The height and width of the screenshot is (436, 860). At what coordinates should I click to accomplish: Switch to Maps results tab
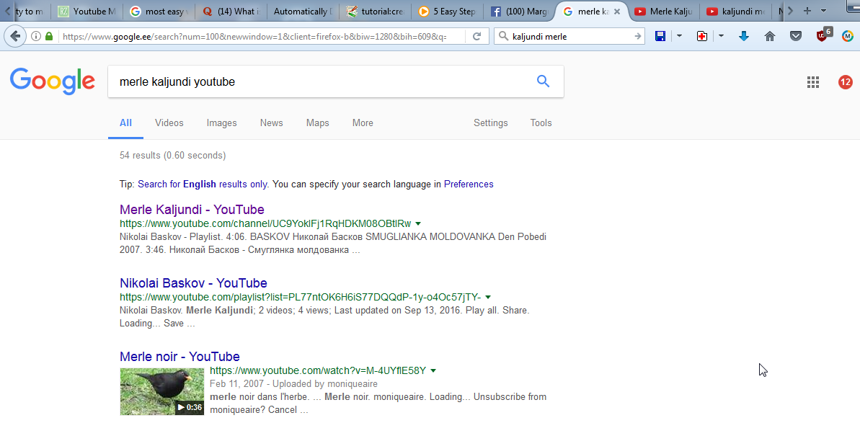tap(318, 123)
